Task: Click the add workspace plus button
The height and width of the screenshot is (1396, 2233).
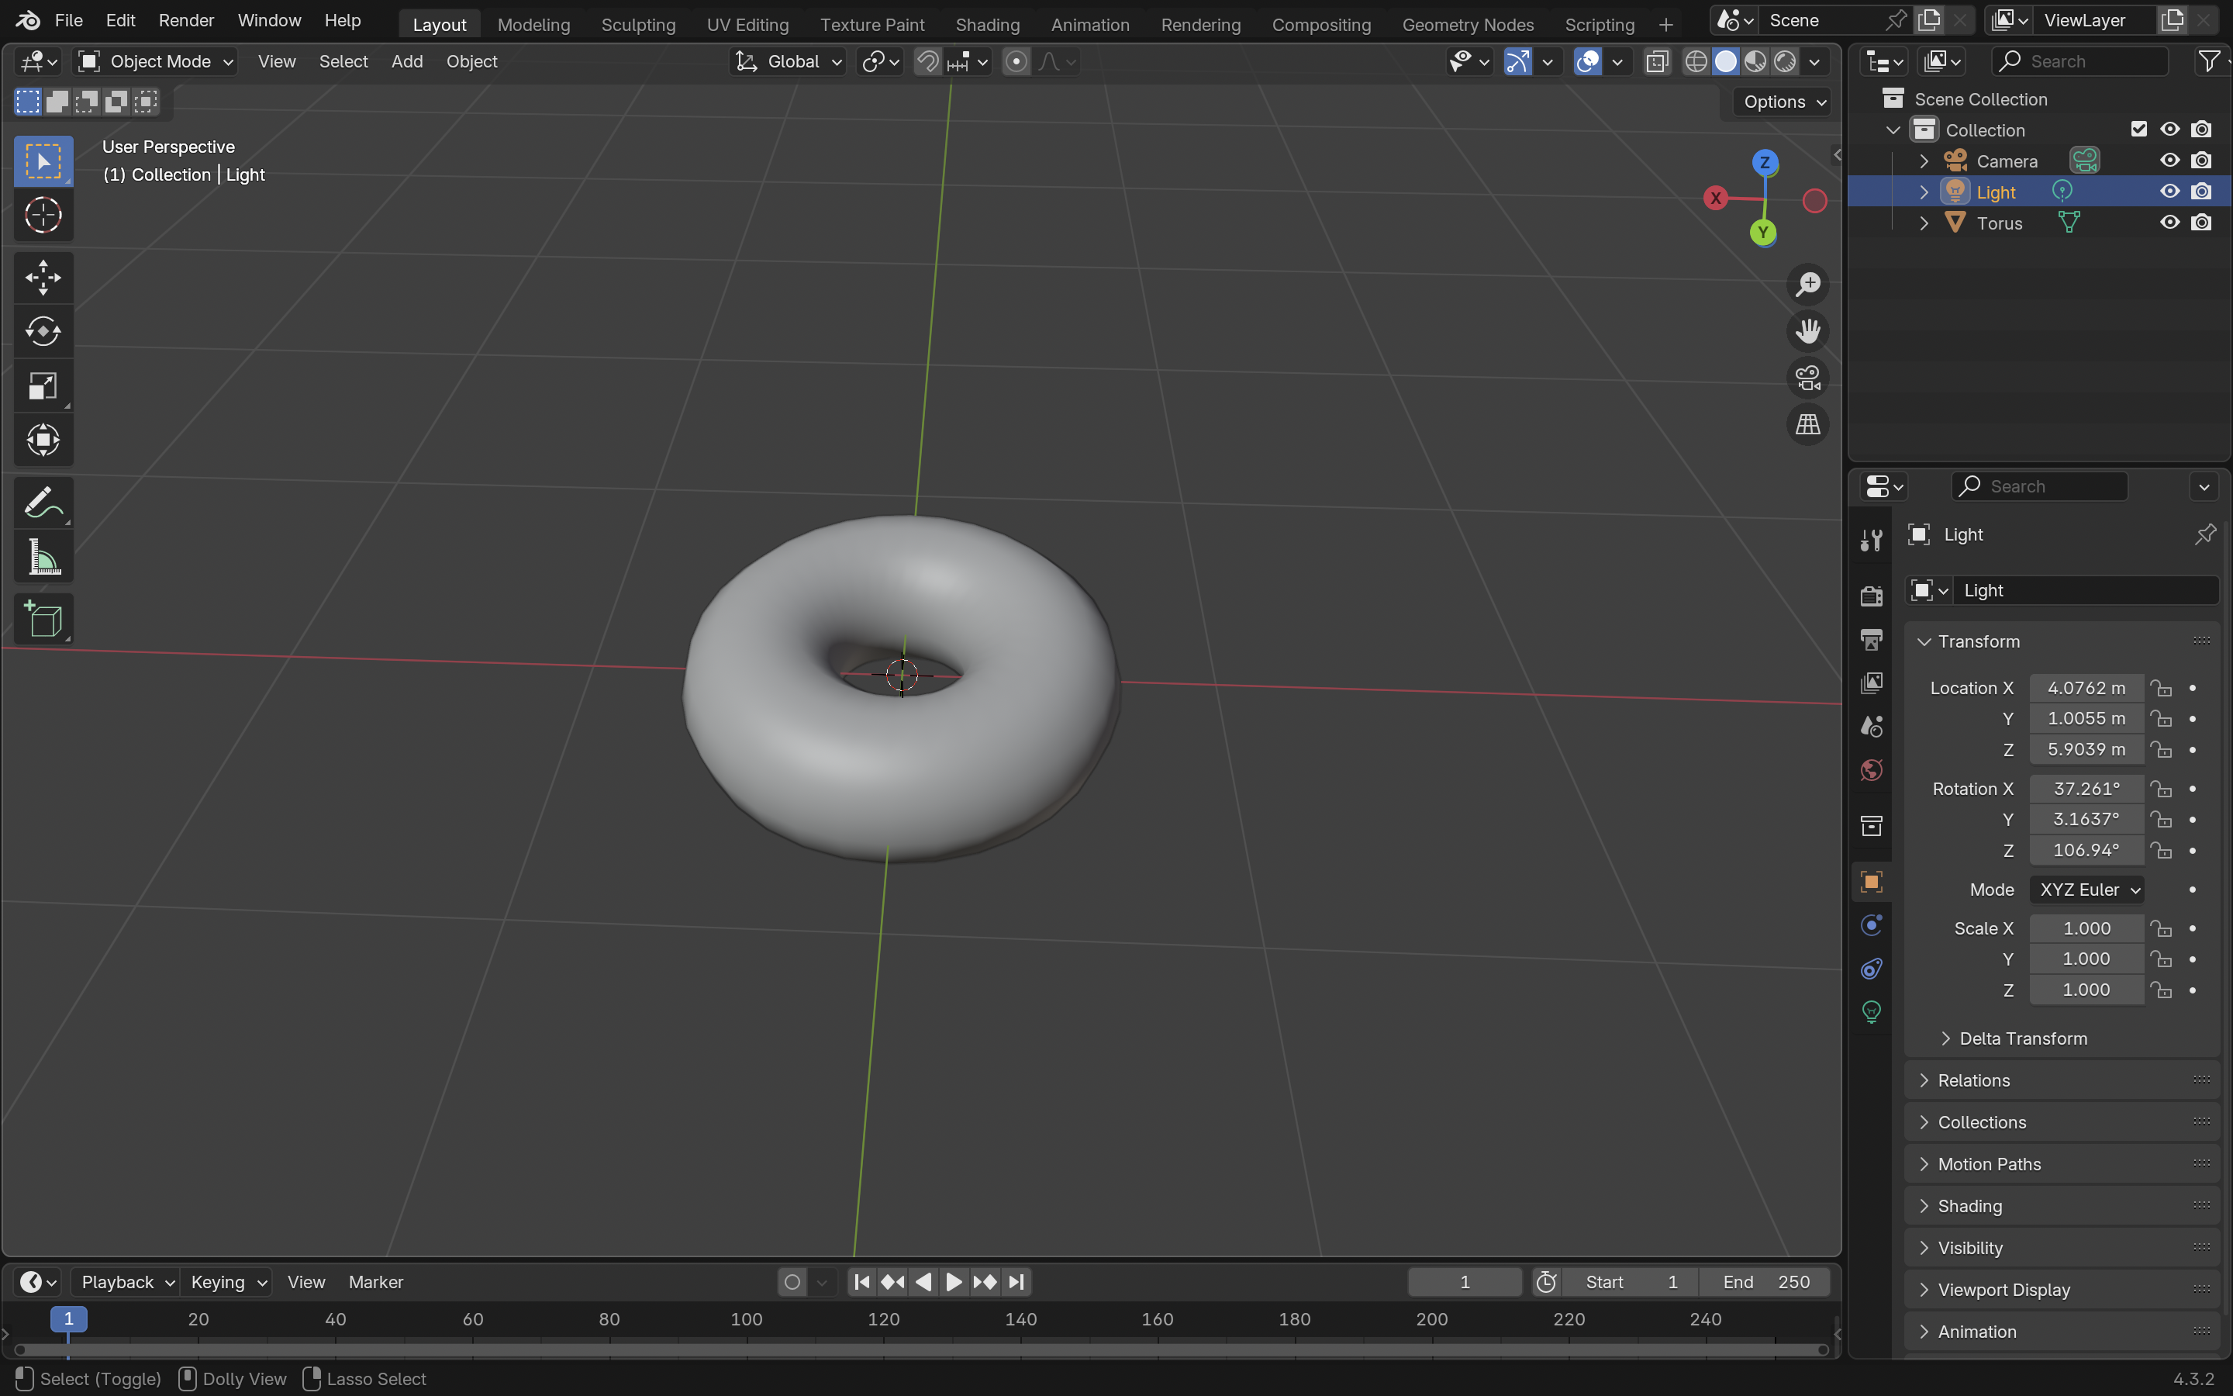Action: coord(1665,25)
